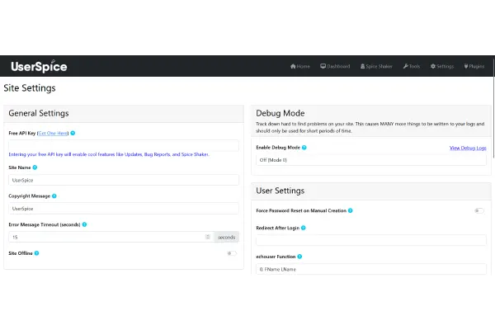This screenshot has width=495, height=330.
Task: Click the Error Message Timeout help icon
Action: click(85, 224)
